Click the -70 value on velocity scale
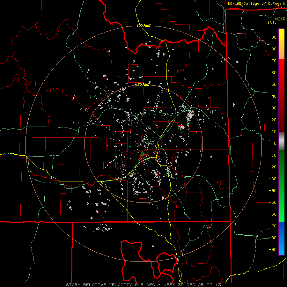 coord(273,226)
